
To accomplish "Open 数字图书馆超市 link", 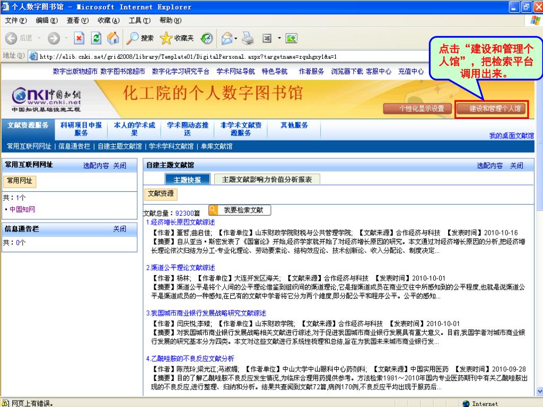I will pyautogui.click(x=122, y=72).
